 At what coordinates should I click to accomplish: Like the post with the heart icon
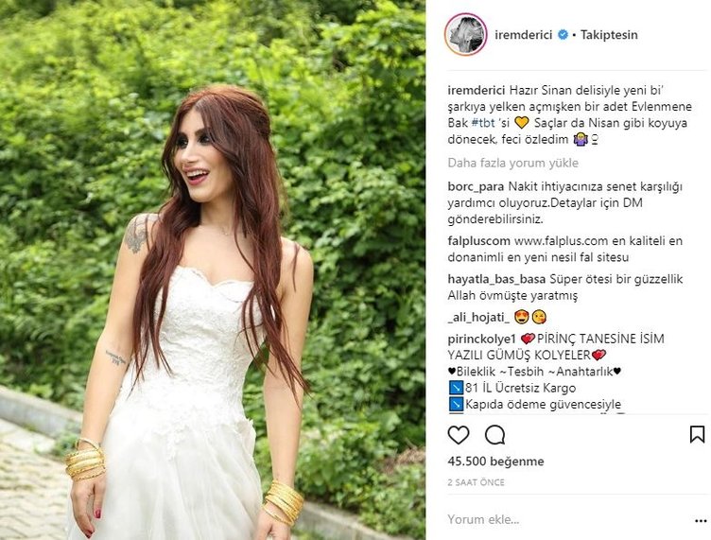(459, 435)
